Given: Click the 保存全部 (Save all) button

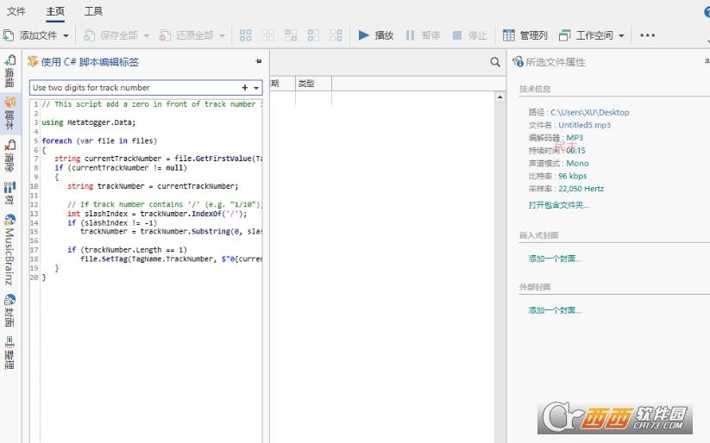Looking at the screenshot, I should 111,35.
